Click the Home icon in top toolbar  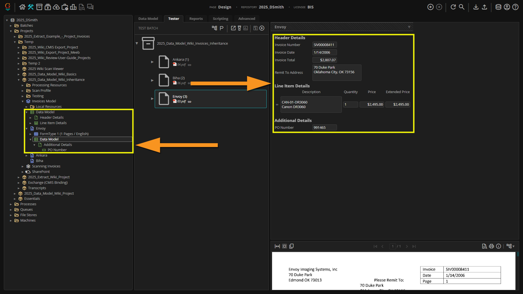(22, 7)
